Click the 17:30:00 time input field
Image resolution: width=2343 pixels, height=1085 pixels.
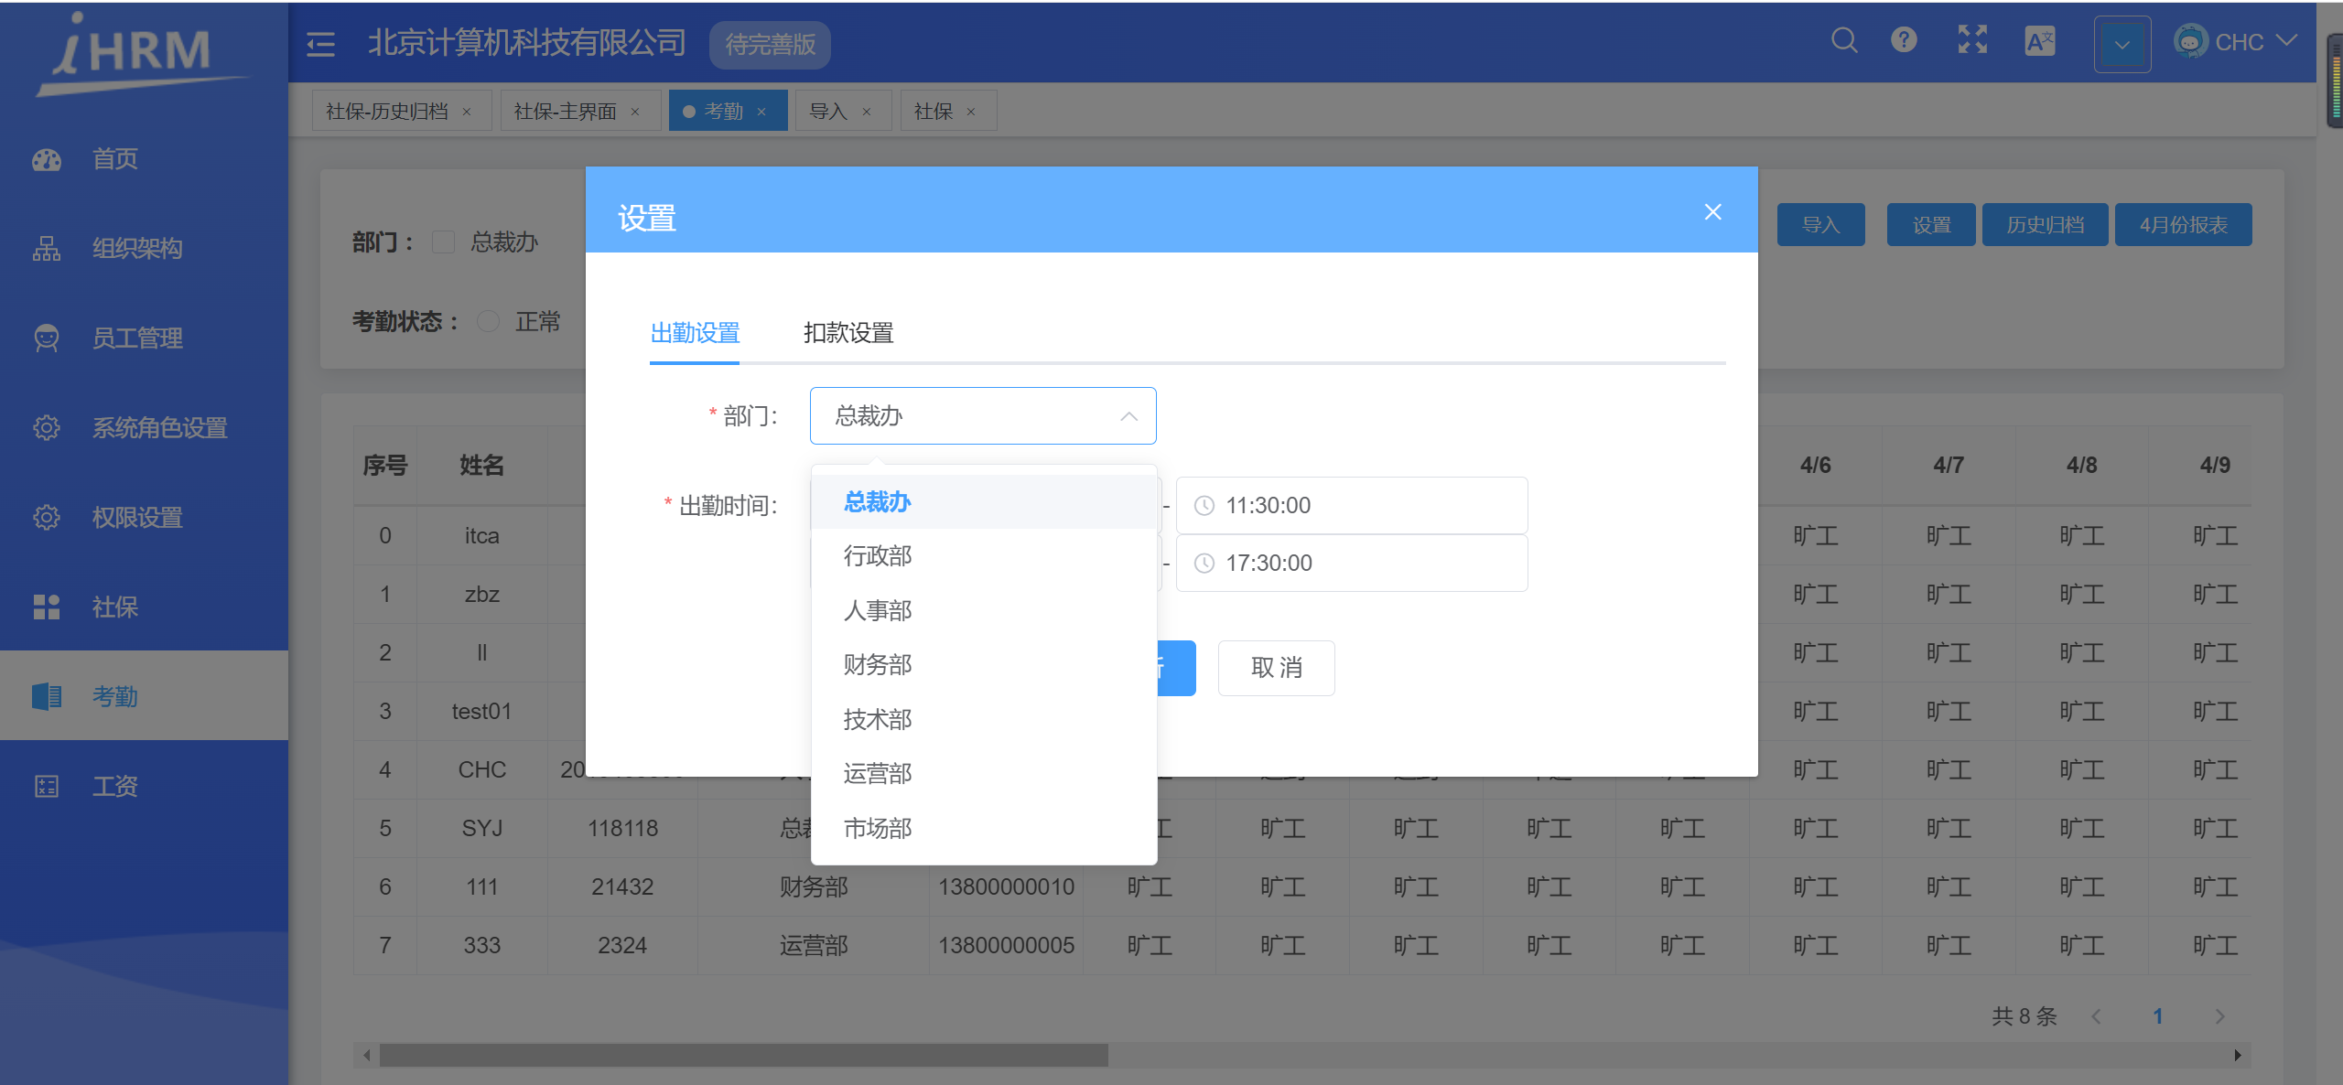point(1352,564)
